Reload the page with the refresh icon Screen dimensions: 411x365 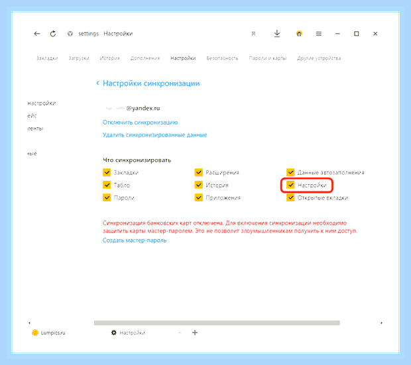pyautogui.click(x=53, y=34)
